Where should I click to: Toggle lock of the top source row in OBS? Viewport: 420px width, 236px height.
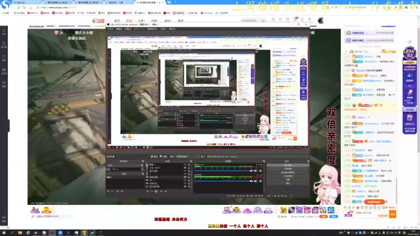click(x=189, y=165)
